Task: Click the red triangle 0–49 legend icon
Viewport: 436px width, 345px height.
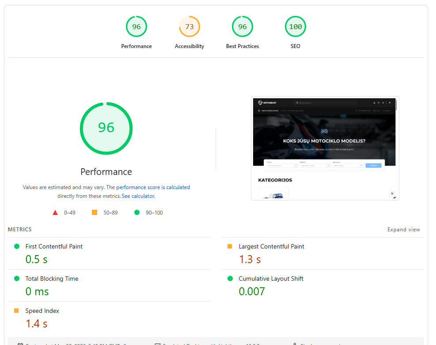Action: pos(55,213)
